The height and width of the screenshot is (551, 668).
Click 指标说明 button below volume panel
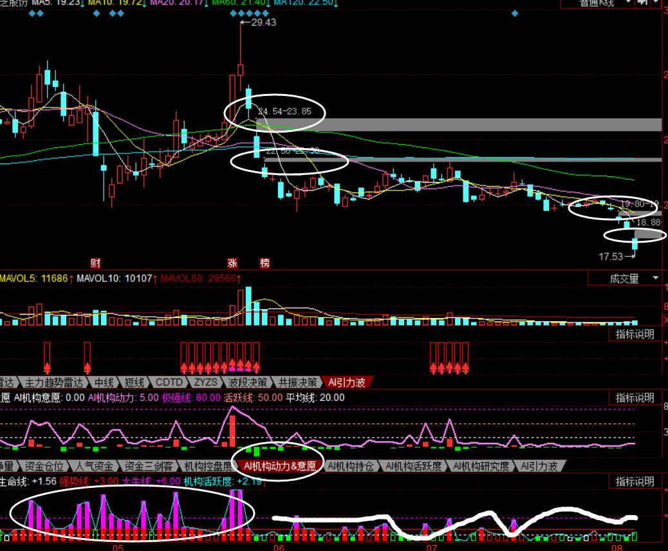635,334
